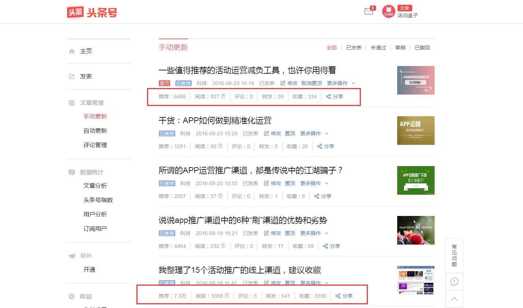Image resolution: width=523 pixels, height=308 pixels.
Task: Unpin the first article via 取消置顶
Action: (x=311, y=83)
